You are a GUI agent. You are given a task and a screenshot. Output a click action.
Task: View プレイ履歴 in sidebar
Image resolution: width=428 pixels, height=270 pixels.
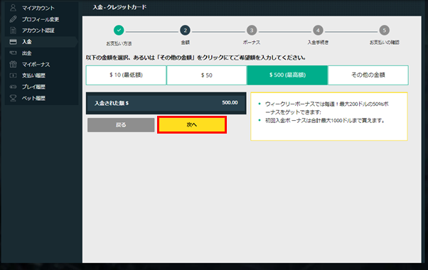33,87
